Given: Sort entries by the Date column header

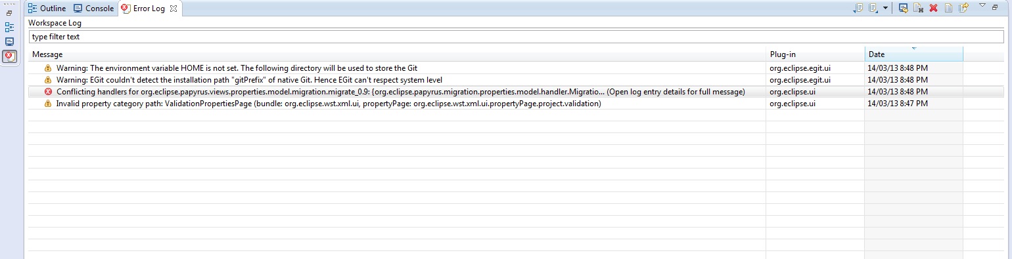Looking at the screenshot, I should 914,54.
